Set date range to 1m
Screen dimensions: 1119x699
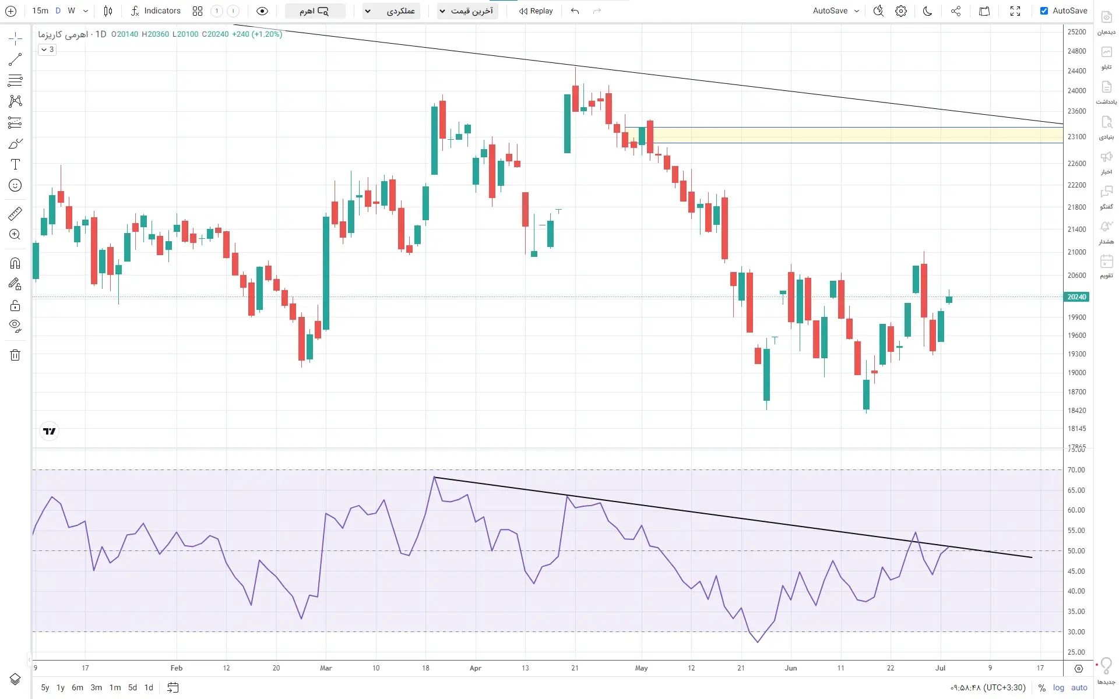pos(115,688)
